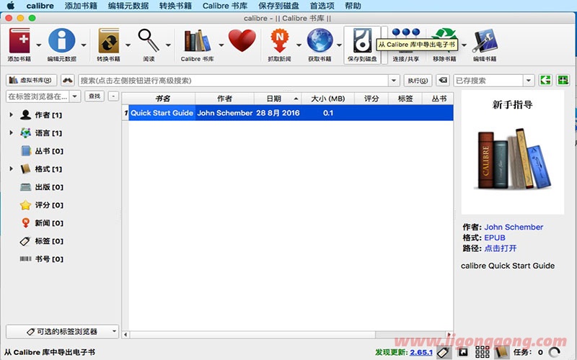Click the binoculars advanced search icon
Screen dimensions: 577x360
[67, 80]
